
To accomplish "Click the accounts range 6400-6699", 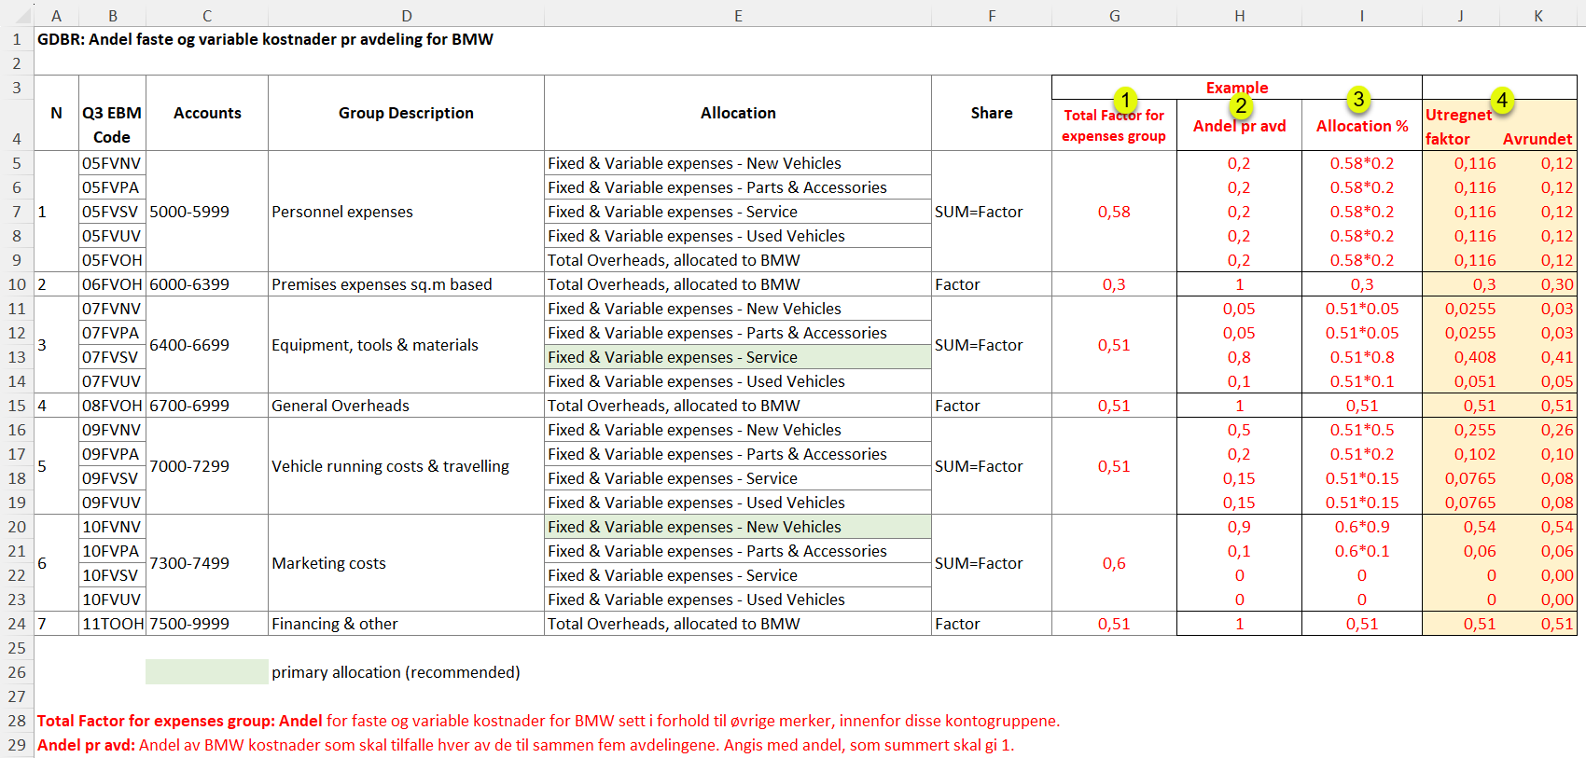I will [x=207, y=345].
